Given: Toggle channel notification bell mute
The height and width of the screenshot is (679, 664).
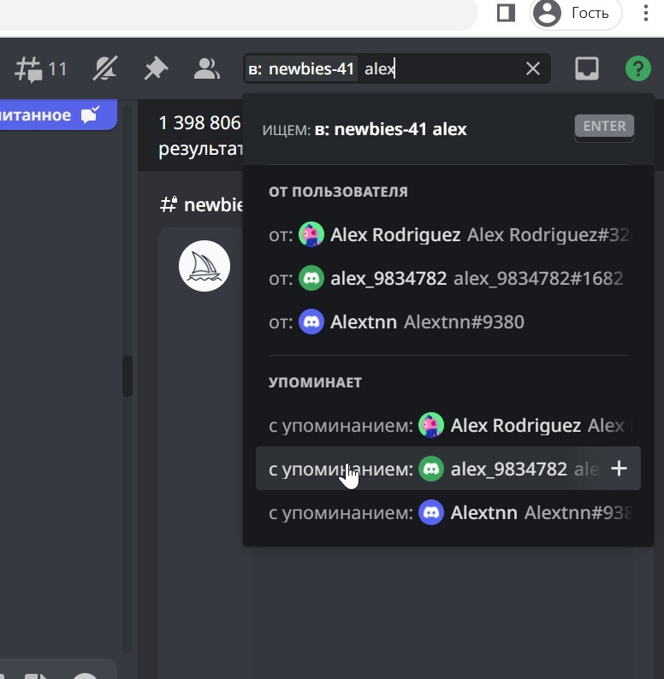Looking at the screenshot, I should click(106, 68).
